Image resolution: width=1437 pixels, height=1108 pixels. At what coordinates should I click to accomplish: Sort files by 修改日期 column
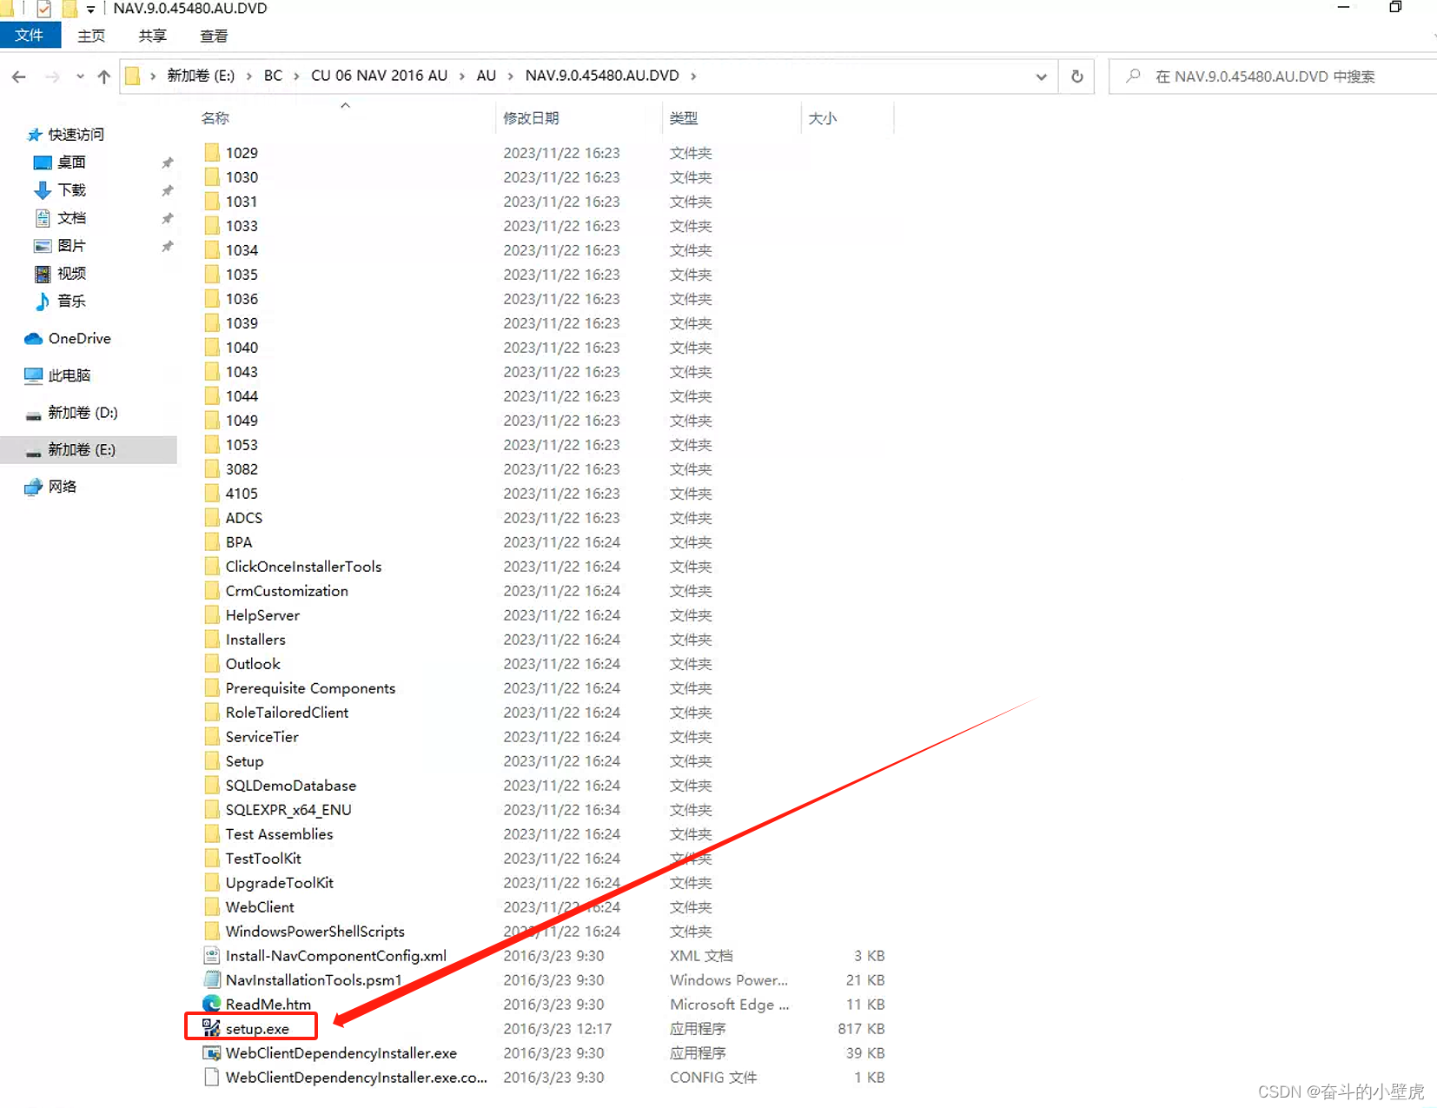click(x=531, y=118)
